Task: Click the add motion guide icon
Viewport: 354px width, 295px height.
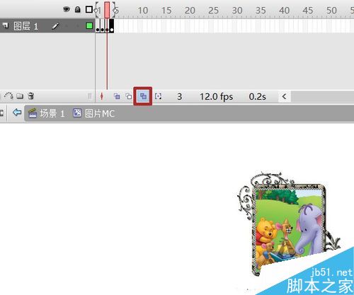Action: click(8, 96)
